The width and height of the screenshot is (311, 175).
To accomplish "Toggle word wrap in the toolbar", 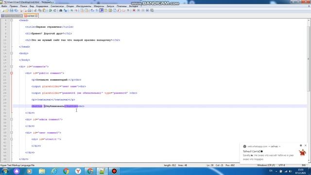I will [x=92, y=10].
